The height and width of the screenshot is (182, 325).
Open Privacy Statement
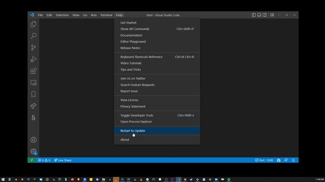coord(157,107)
